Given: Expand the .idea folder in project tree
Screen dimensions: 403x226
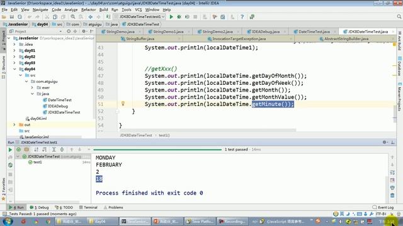Looking at the screenshot, I should [x=14, y=45].
